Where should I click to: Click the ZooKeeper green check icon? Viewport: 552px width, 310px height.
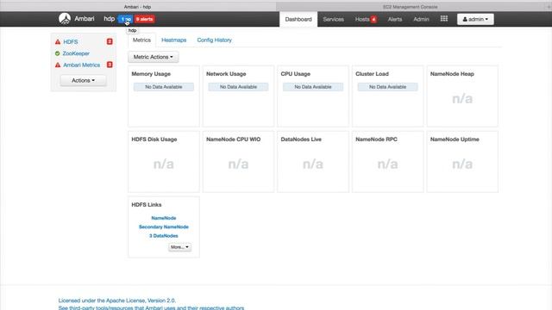click(x=58, y=53)
